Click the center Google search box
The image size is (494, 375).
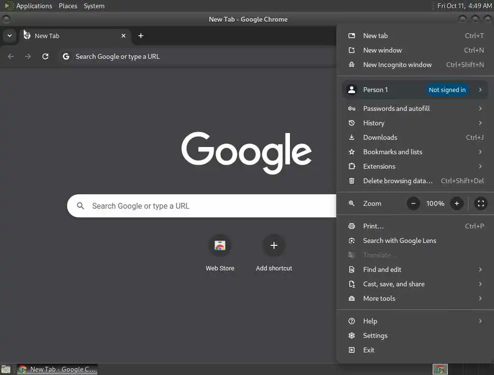[202, 206]
